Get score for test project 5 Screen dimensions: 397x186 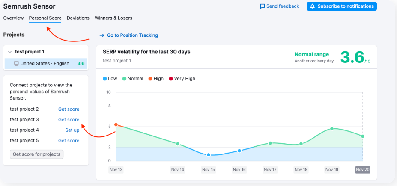pos(69,141)
